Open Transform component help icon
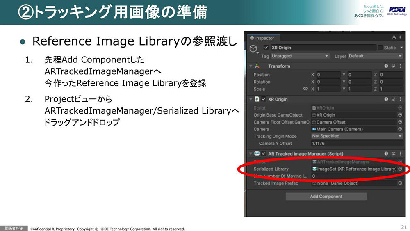The image size is (410, 231). point(386,66)
